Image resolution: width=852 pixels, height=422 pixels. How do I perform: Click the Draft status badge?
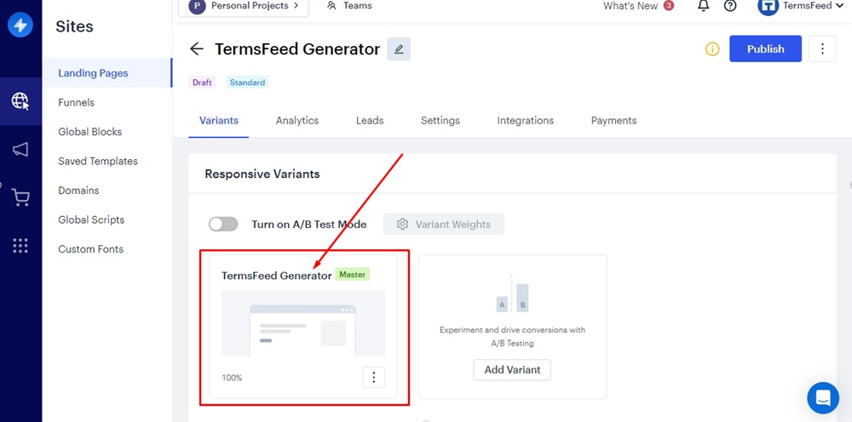click(202, 83)
